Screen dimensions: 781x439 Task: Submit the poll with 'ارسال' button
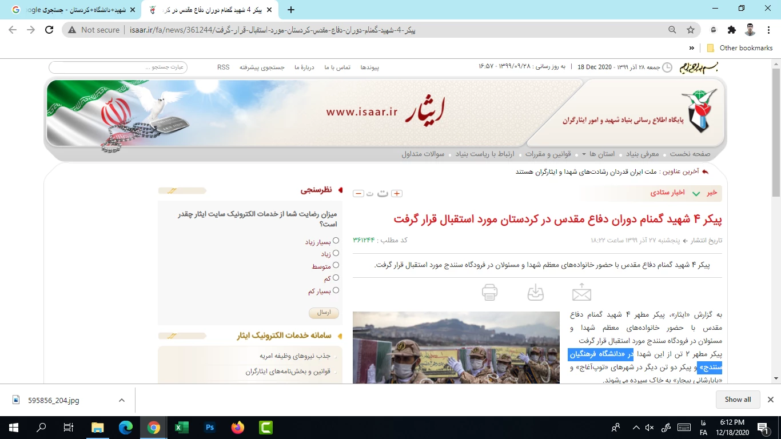coord(324,313)
